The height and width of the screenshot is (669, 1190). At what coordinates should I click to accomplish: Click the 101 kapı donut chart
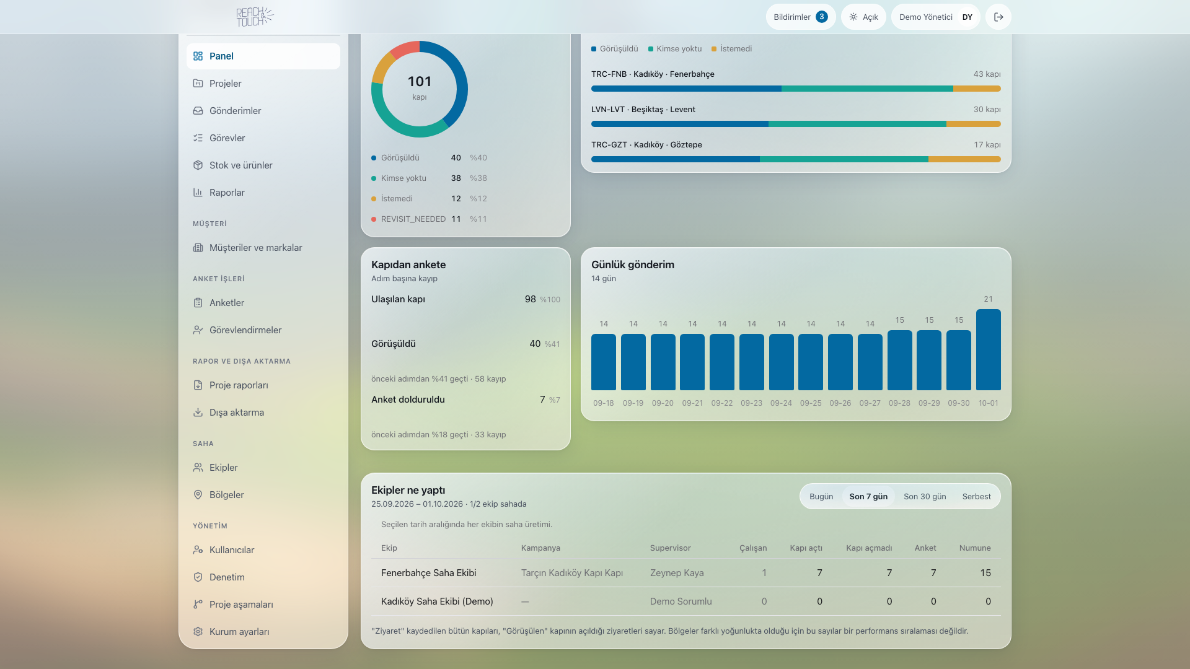point(420,89)
